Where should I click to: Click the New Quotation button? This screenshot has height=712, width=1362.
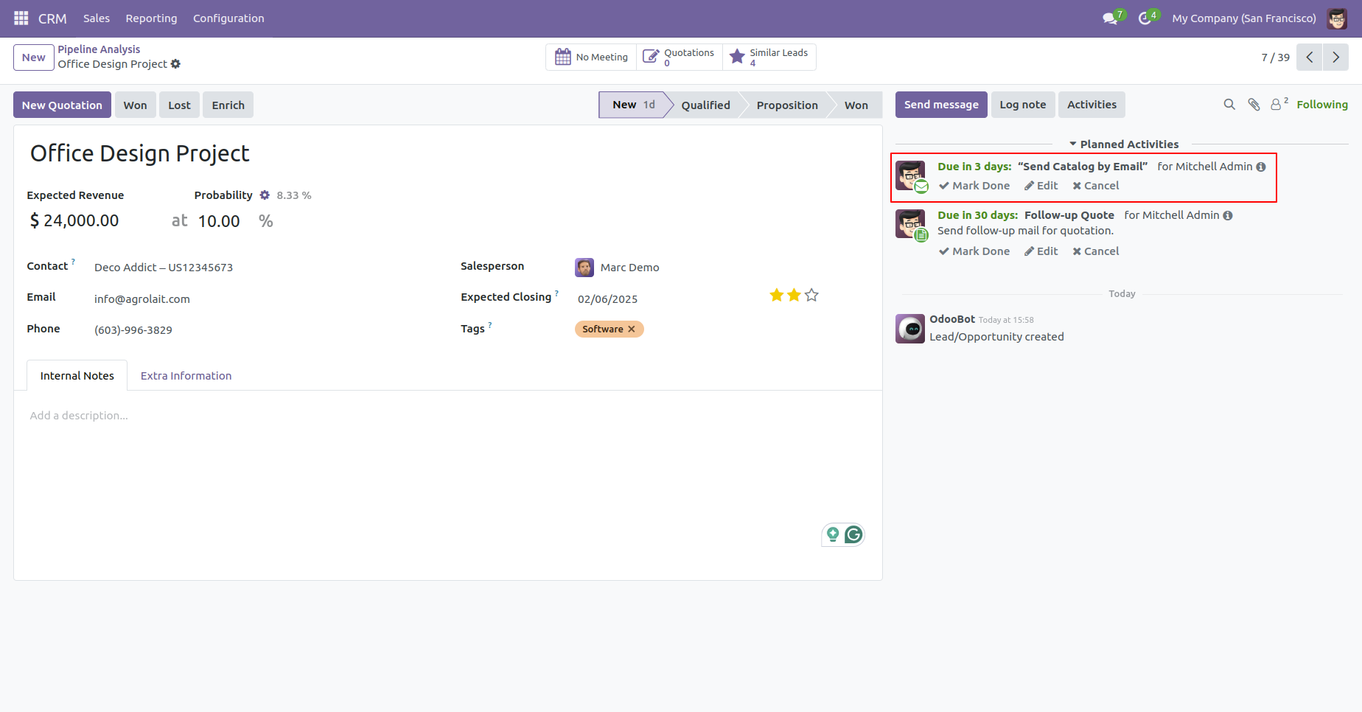(x=62, y=105)
